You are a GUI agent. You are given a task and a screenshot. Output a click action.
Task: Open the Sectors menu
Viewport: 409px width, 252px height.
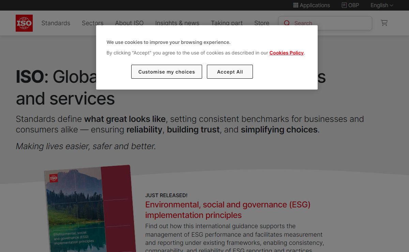coord(92,23)
